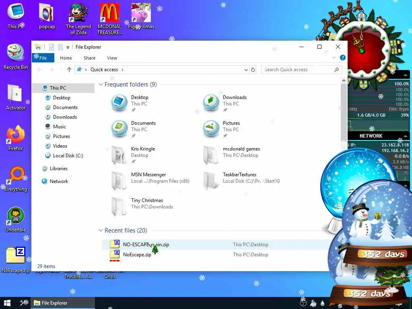
Task: Click the File Explorer taskbar button
Action: point(63,303)
